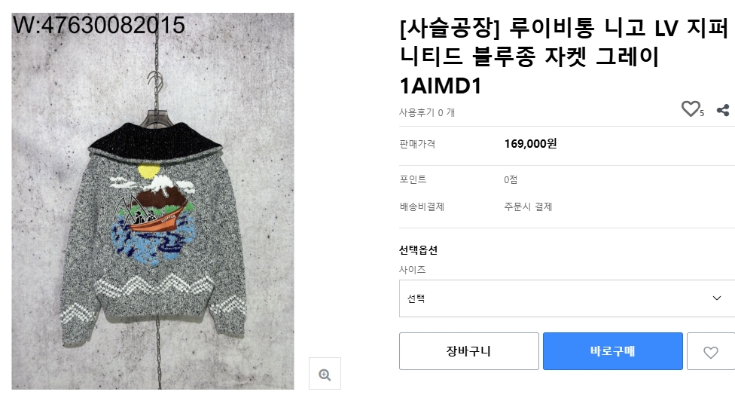Open the 사용후기 0 개 reviews link

[x=427, y=112]
